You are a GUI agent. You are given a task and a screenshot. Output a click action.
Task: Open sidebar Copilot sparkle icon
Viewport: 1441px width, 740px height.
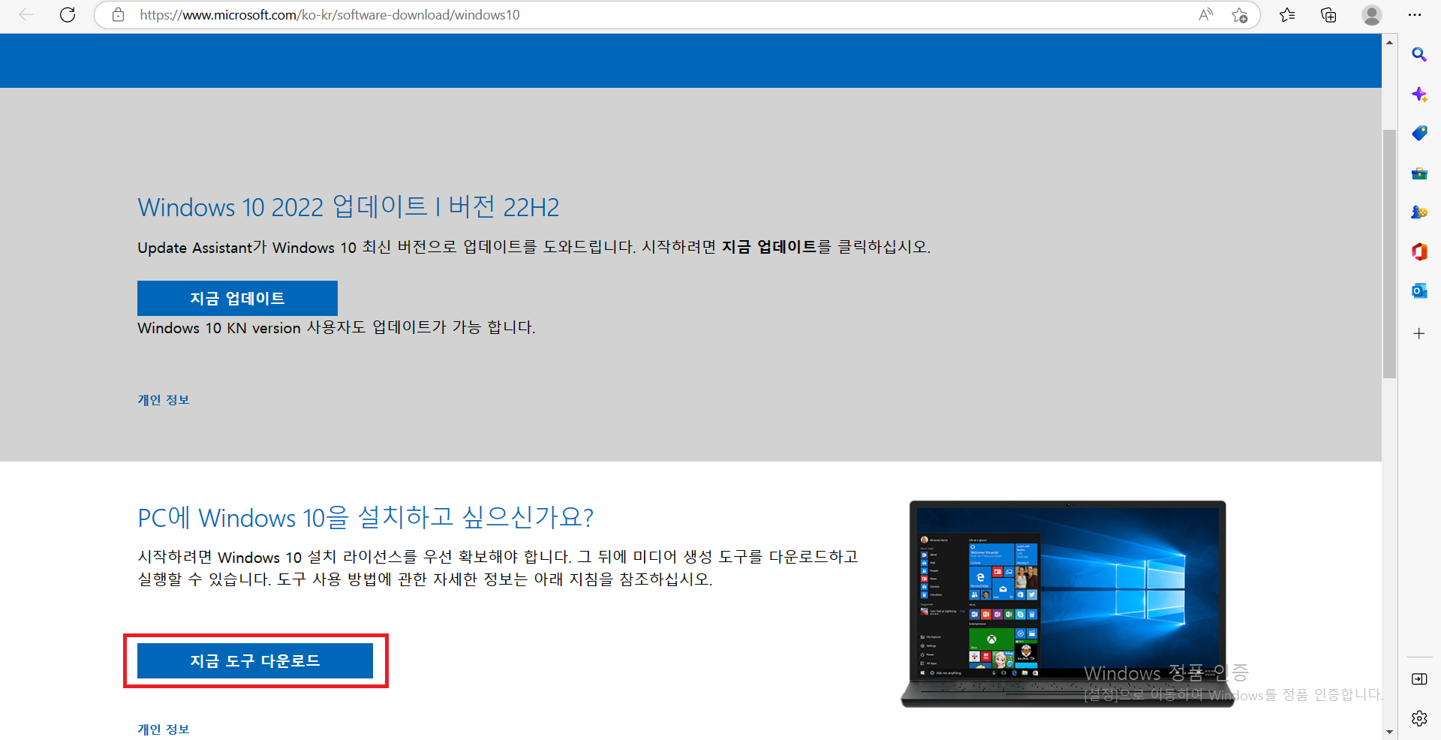[x=1419, y=94]
